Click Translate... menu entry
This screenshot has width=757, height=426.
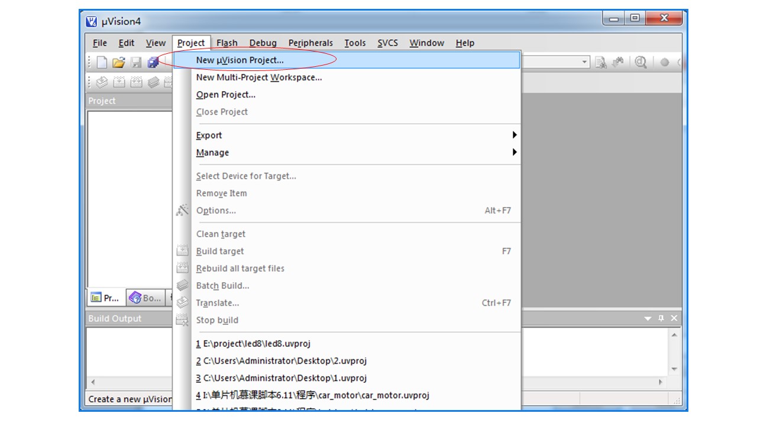click(347, 302)
